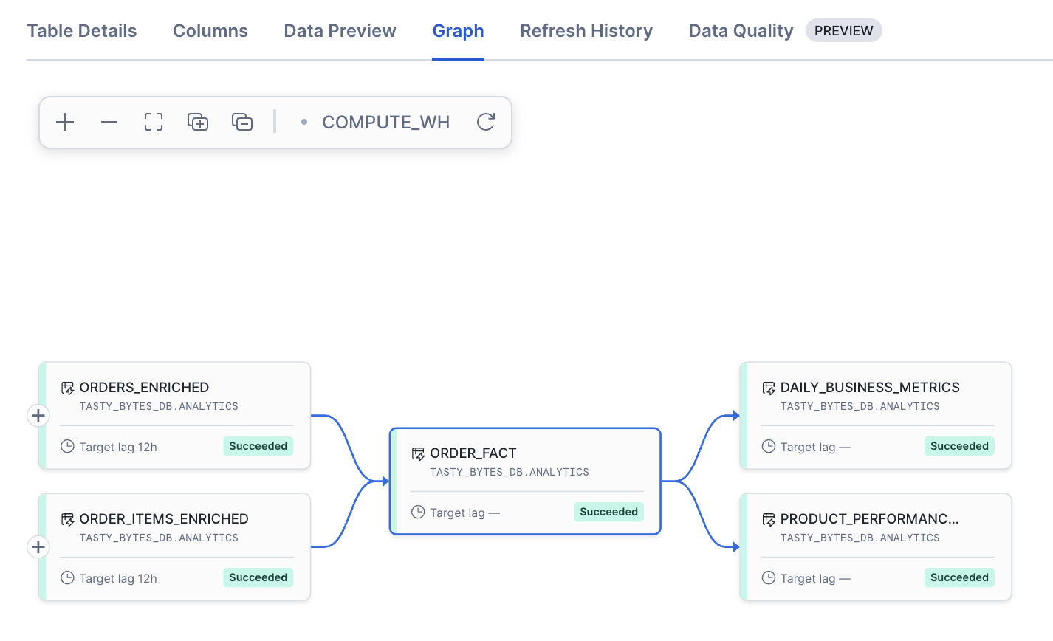Click the expand all nodes icon
Viewport: 1053px width, 641px height.
point(198,122)
